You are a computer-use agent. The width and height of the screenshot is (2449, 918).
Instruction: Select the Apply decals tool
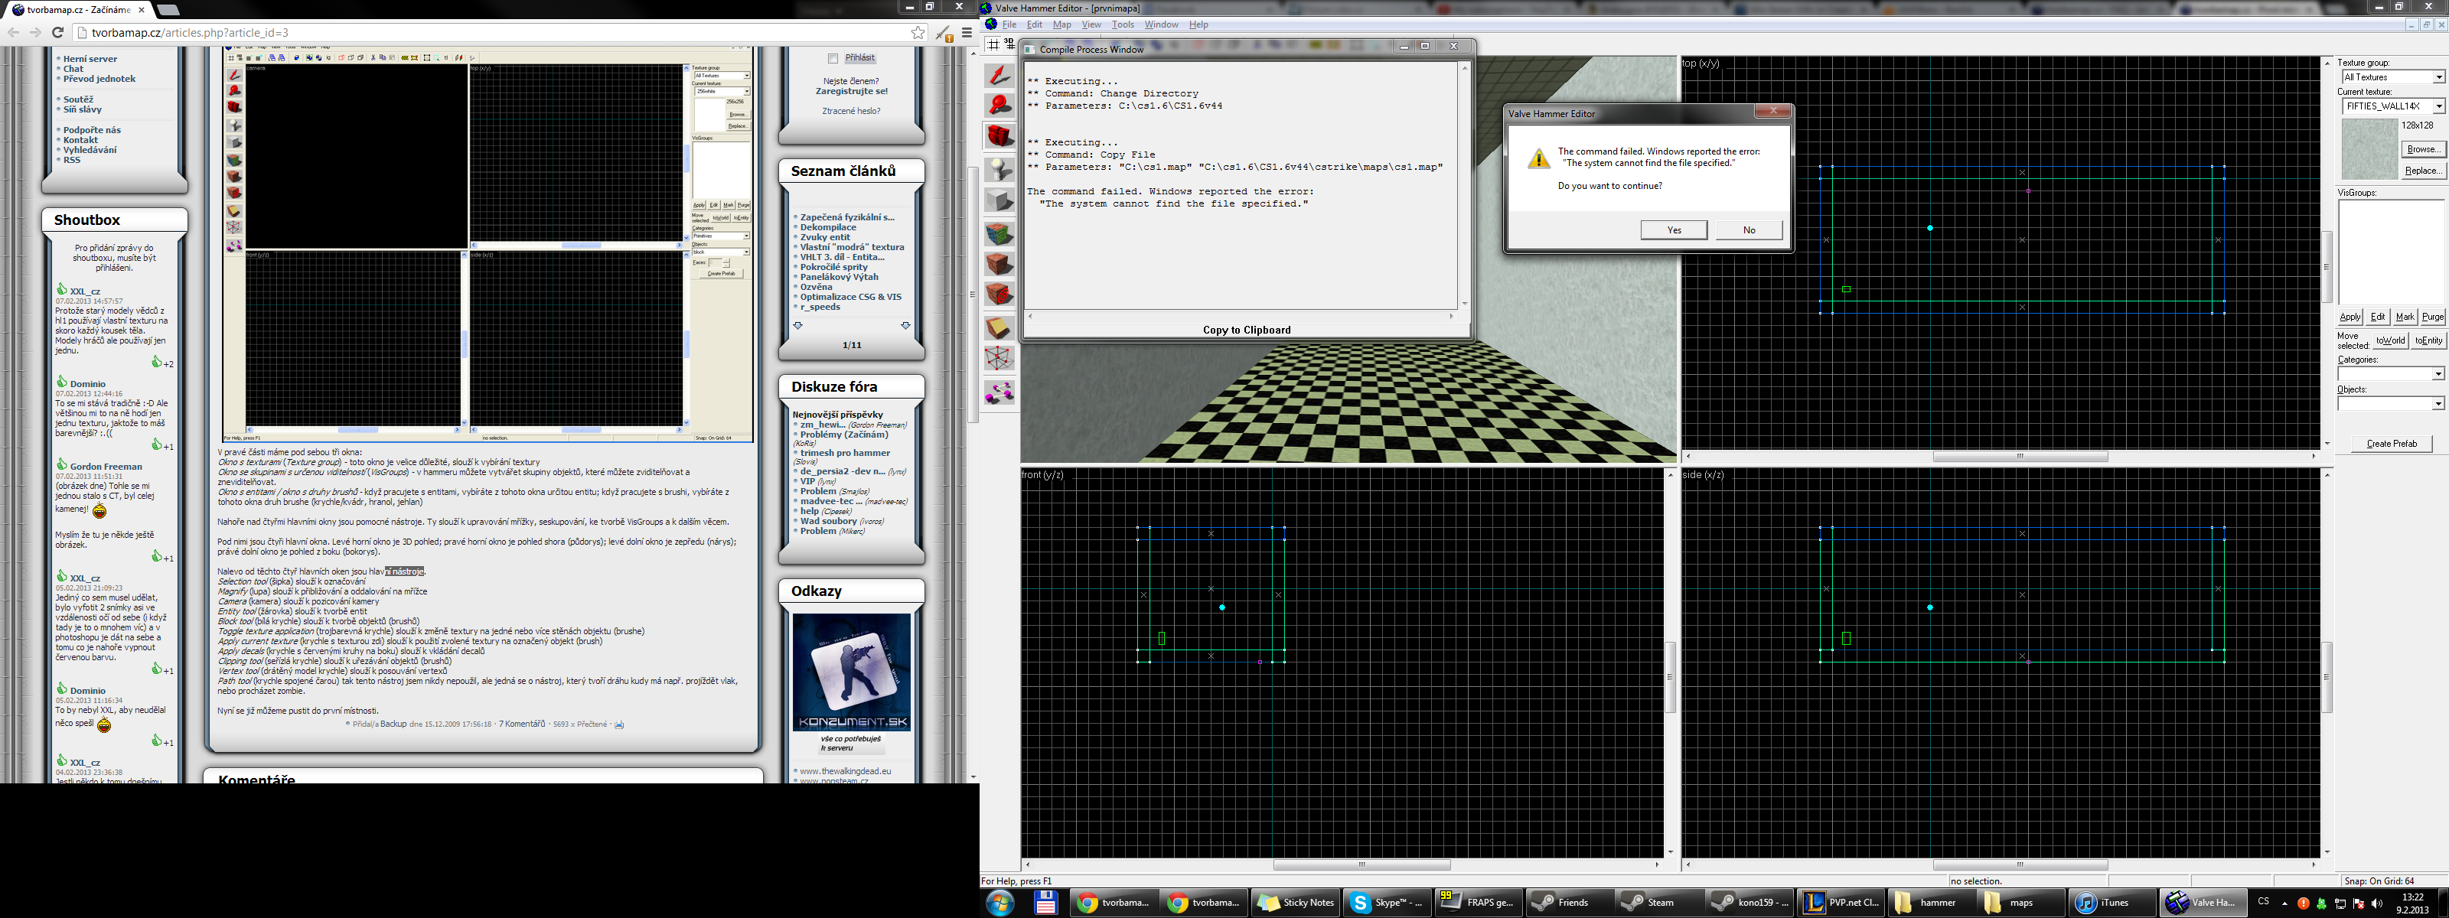(998, 295)
